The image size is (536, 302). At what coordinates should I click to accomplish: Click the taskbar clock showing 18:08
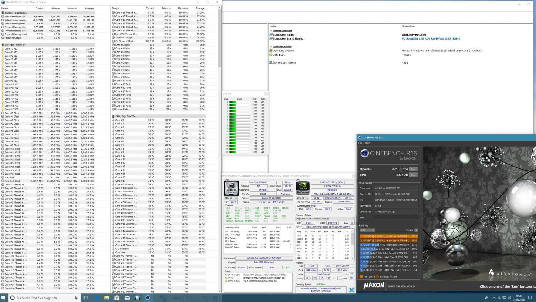point(519,298)
